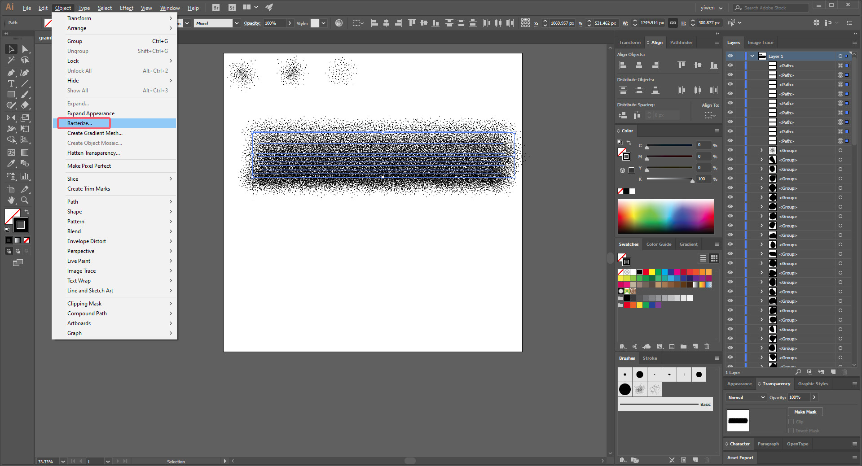
Task: Set paint mode to Gradient in toolbar
Action: (18, 240)
